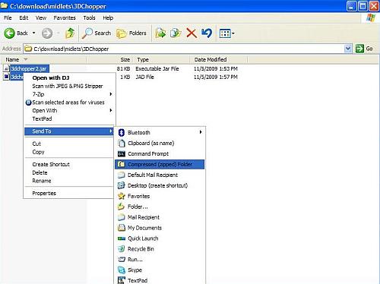Open Properties from context menu
This screenshot has height=284, width=380.
click(x=69, y=193)
